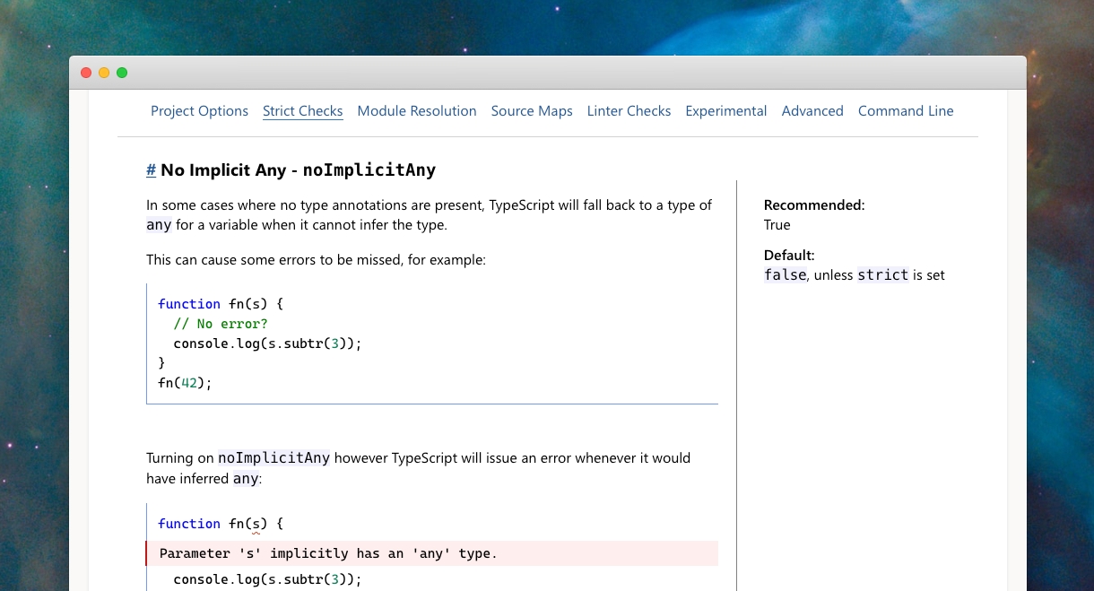Image resolution: width=1094 pixels, height=591 pixels.
Task: Click the fn(42); line in code block
Action: 185,383
